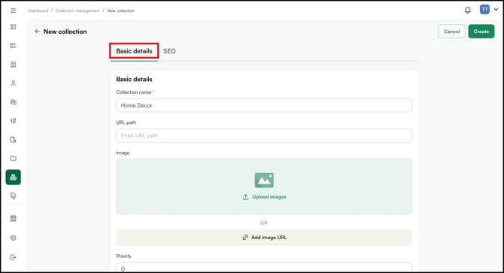
Task: Select the highlighted collections sidebar icon
Action: (14, 177)
